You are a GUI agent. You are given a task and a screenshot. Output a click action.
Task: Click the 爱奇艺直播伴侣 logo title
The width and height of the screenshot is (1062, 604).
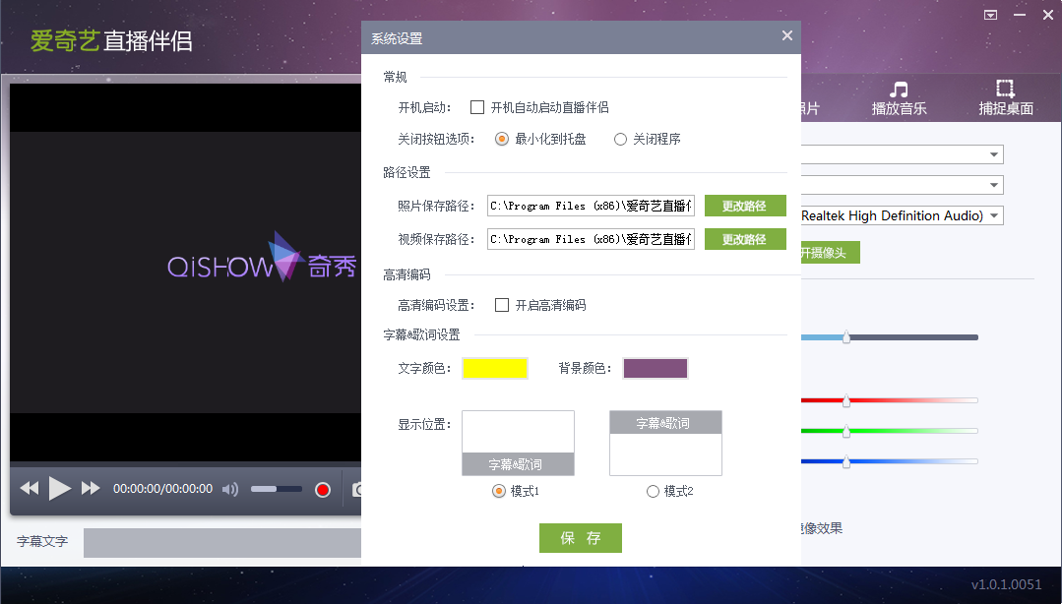point(112,40)
